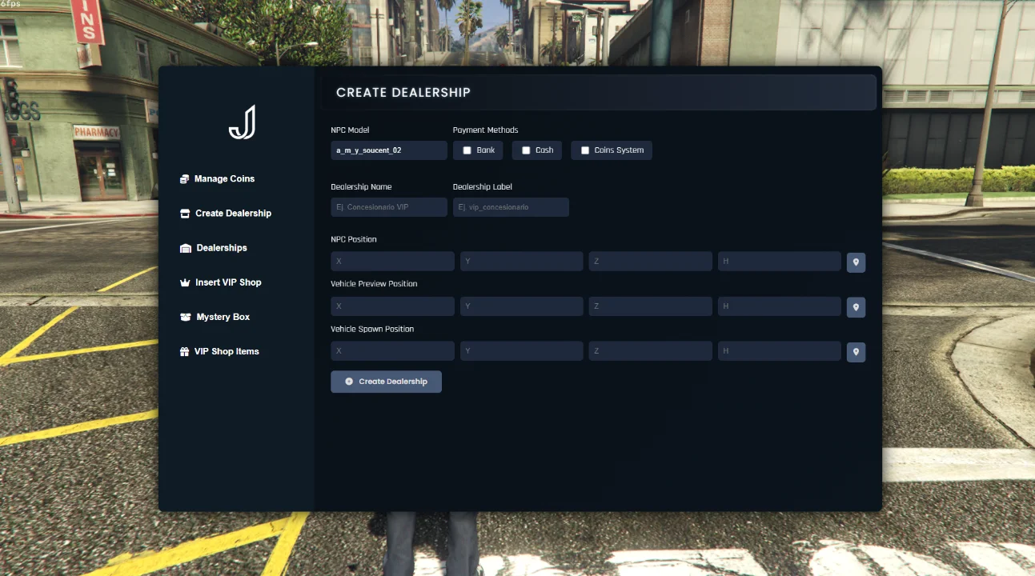
Task: Click NPC Position X field
Action: 392,262
